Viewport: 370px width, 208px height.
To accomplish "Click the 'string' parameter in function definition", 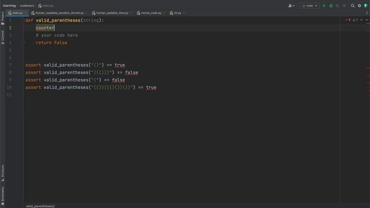I will (x=91, y=21).
